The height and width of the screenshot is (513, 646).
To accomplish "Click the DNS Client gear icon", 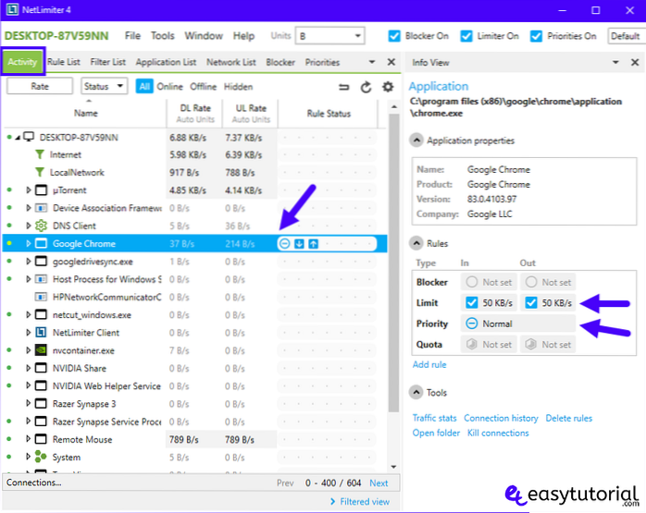I will click(x=41, y=226).
